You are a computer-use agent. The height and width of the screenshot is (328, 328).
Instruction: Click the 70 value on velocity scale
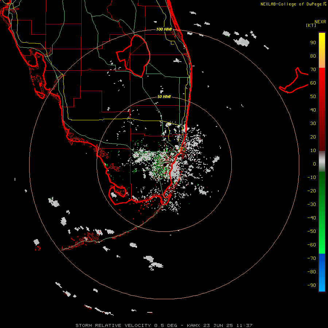313,70
